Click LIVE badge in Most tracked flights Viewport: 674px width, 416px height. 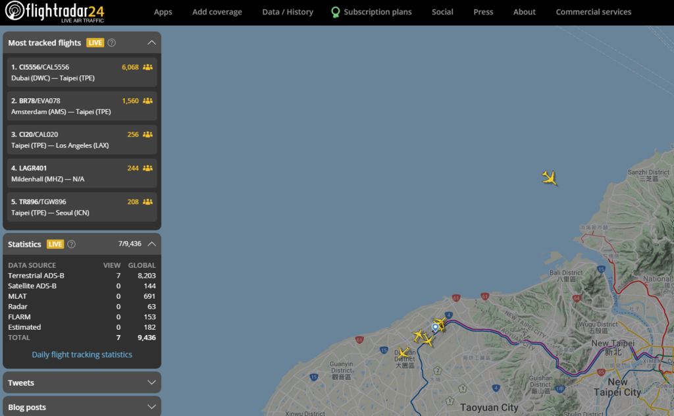(x=95, y=43)
